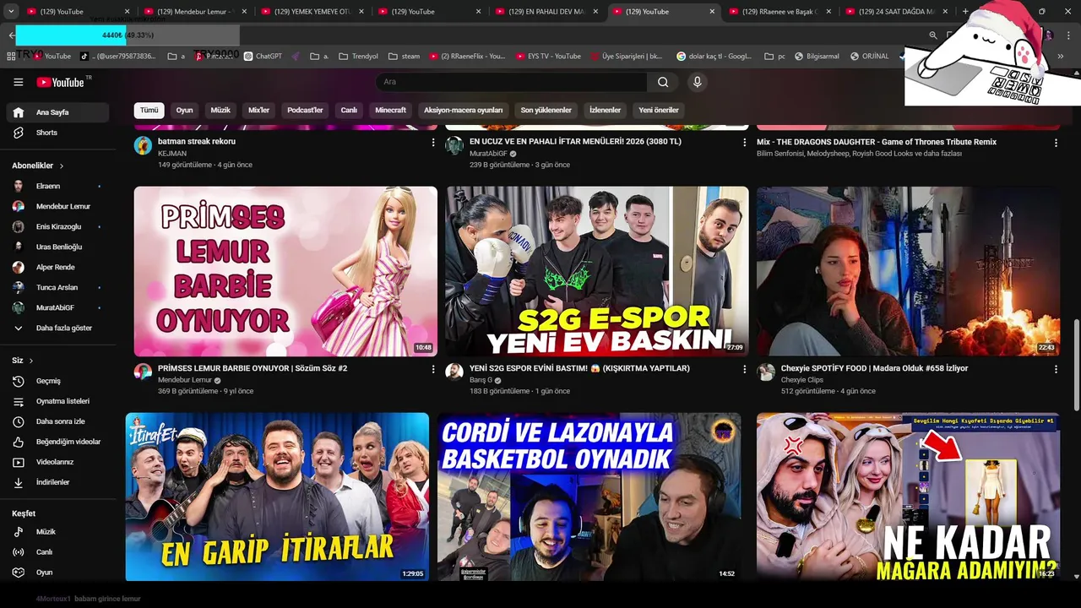Expand the Abonelikler section chevron
1081x608 pixels.
pos(62,166)
